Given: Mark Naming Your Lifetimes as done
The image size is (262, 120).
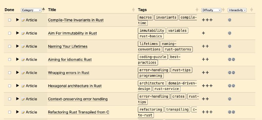Looking at the screenshot, I should tap(9, 46).
